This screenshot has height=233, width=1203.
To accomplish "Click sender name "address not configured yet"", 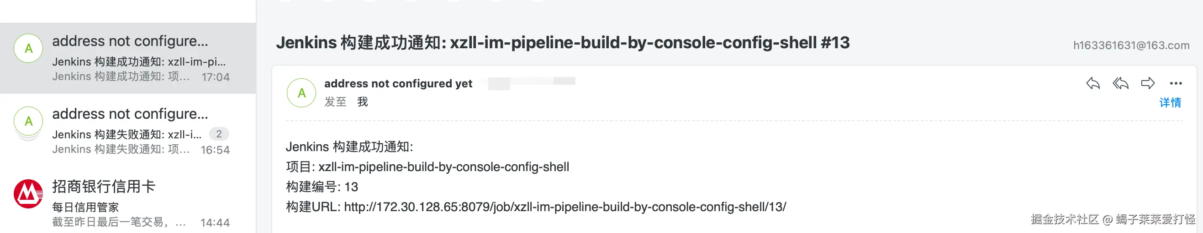I will coord(398,84).
